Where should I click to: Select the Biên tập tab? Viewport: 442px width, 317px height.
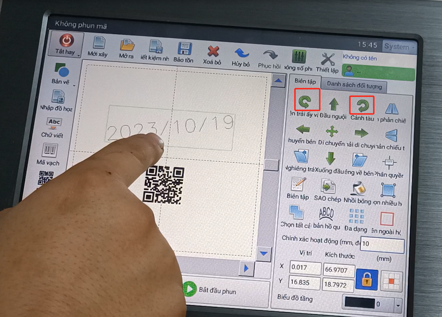click(x=305, y=82)
